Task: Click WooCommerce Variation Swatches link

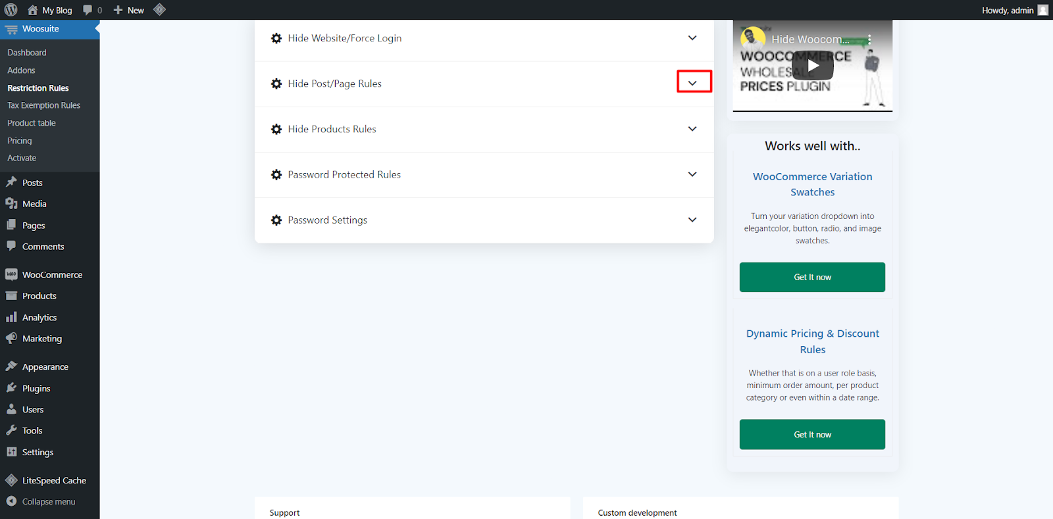Action: [x=813, y=184]
